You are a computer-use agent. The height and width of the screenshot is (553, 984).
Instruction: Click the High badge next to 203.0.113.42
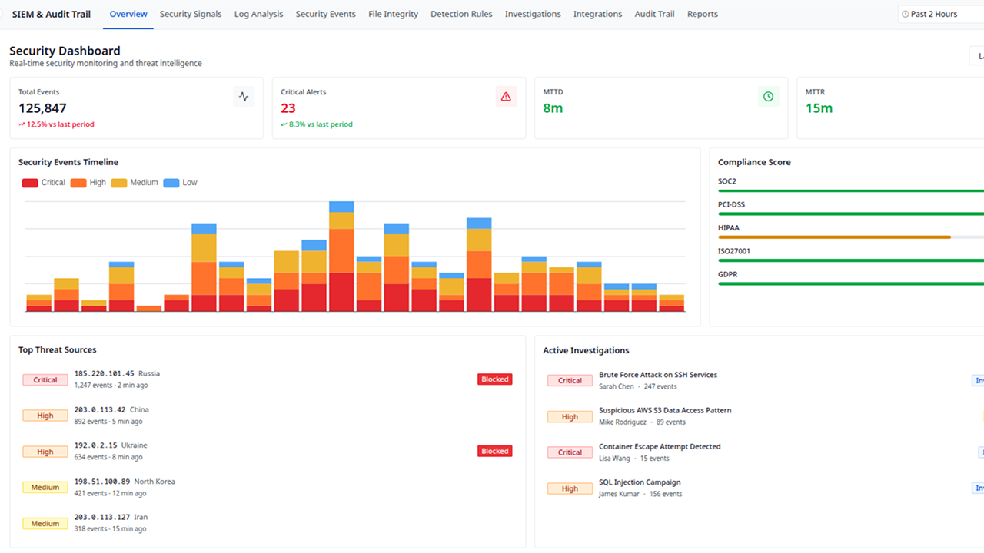pyautogui.click(x=45, y=416)
